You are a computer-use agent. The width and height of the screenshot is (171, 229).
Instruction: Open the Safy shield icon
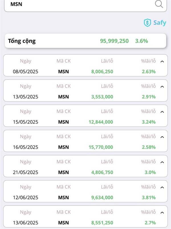tap(147, 23)
